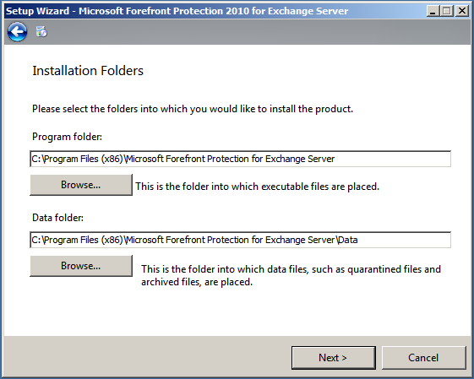Click inside the Program folder path field
Screen dimensions: 474x379
point(240,159)
